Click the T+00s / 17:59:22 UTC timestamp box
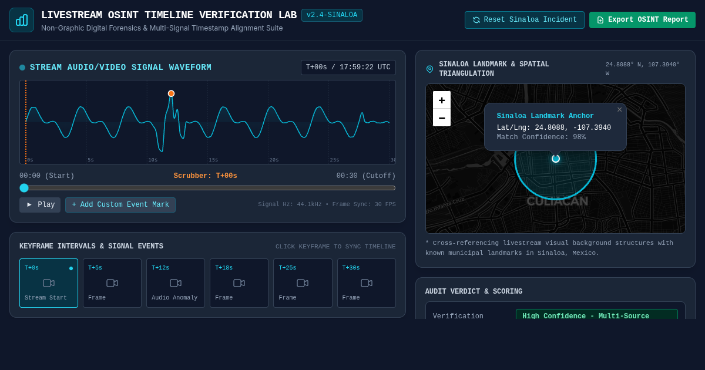Viewport: 705px width, 370px height. point(348,68)
